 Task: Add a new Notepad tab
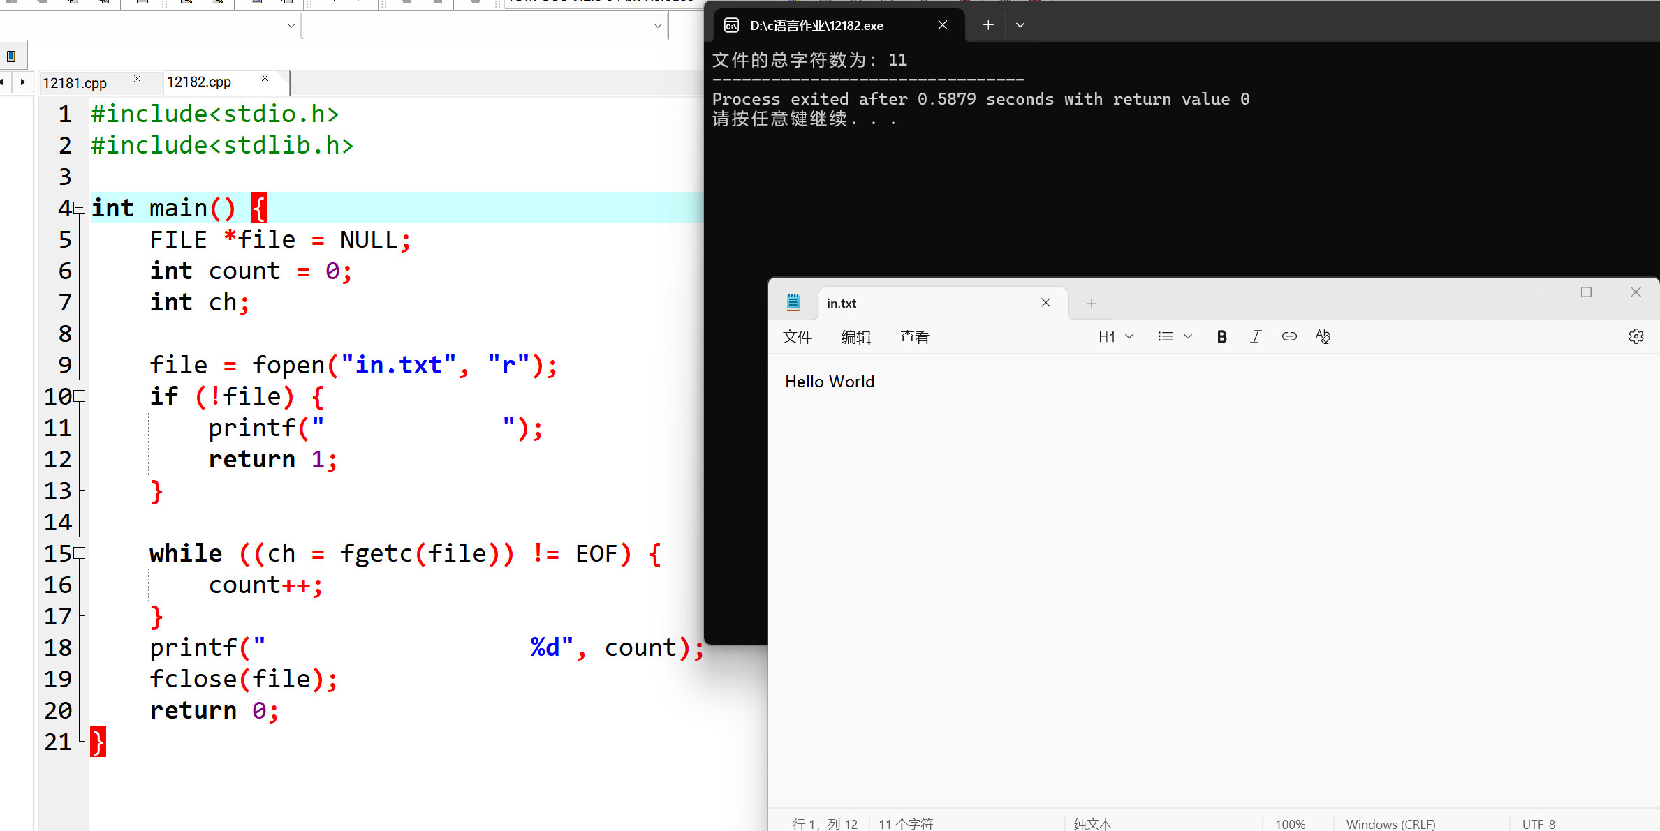(1092, 304)
